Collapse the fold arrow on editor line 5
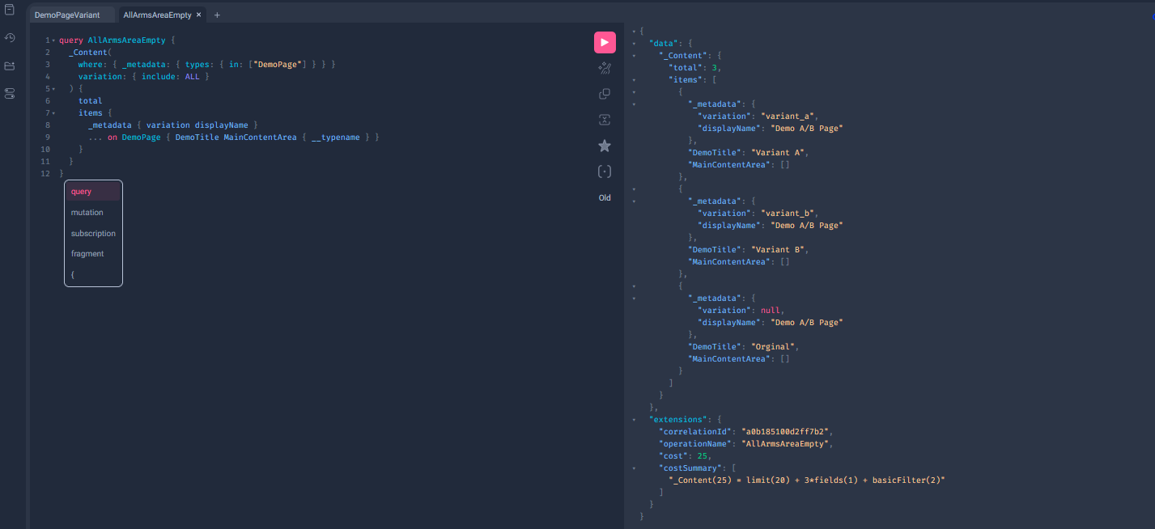The height and width of the screenshot is (529, 1155). [x=54, y=88]
